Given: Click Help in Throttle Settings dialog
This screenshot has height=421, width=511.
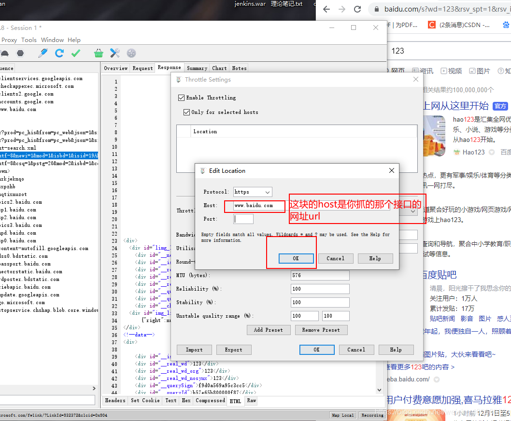Looking at the screenshot, I should [396, 350].
